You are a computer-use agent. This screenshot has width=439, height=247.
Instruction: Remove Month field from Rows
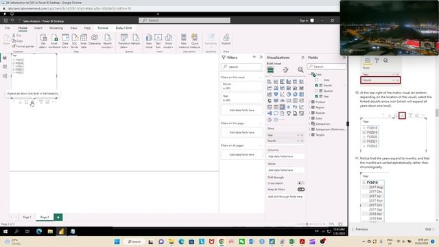click(302, 141)
